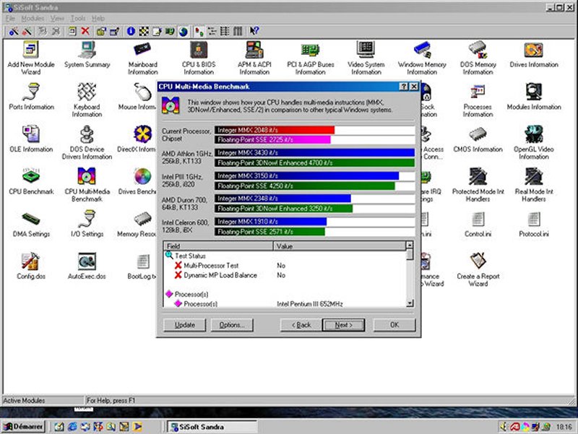The height and width of the screenshot is (434, 578).
Task: Click scroll-up arrow in results list
Action: coord(410,245)
